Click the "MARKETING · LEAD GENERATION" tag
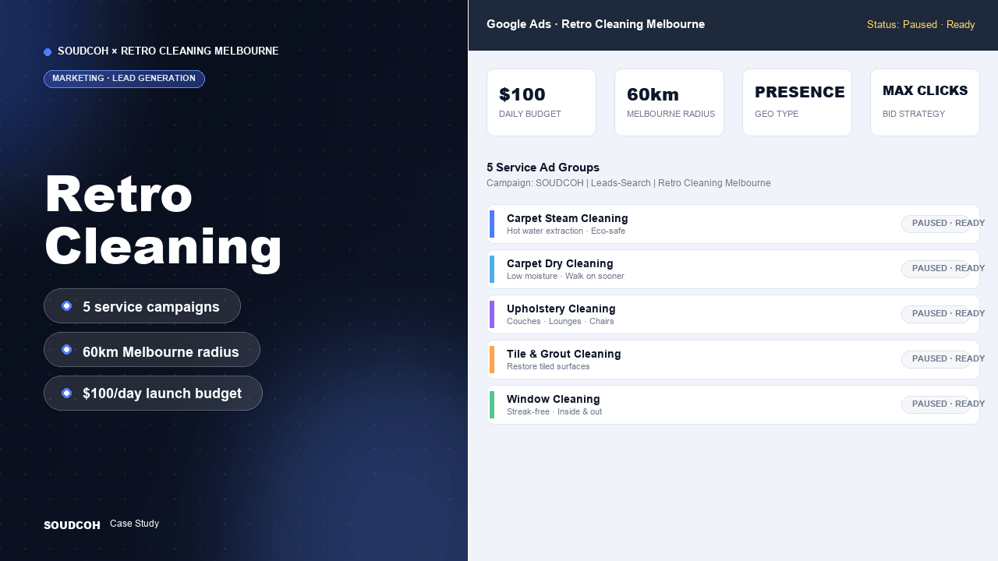The image size is (998, 561). click(x=124, y=79)
